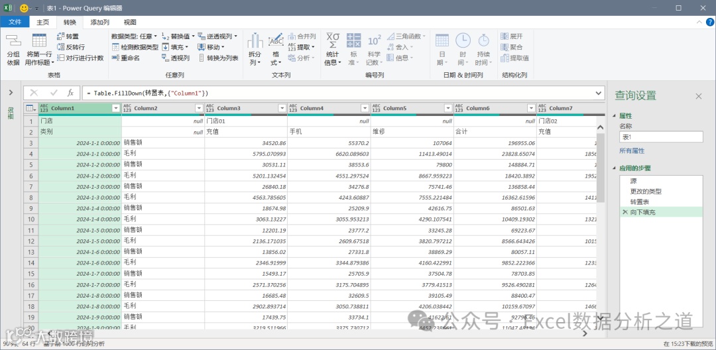716x350 pixels.
Task: Click the Column4 type icon ABC123
Action: pos(293,108)
